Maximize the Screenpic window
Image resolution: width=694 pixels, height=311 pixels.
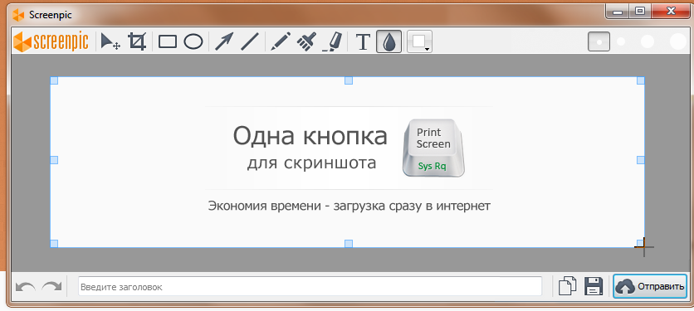click(640, 11)
